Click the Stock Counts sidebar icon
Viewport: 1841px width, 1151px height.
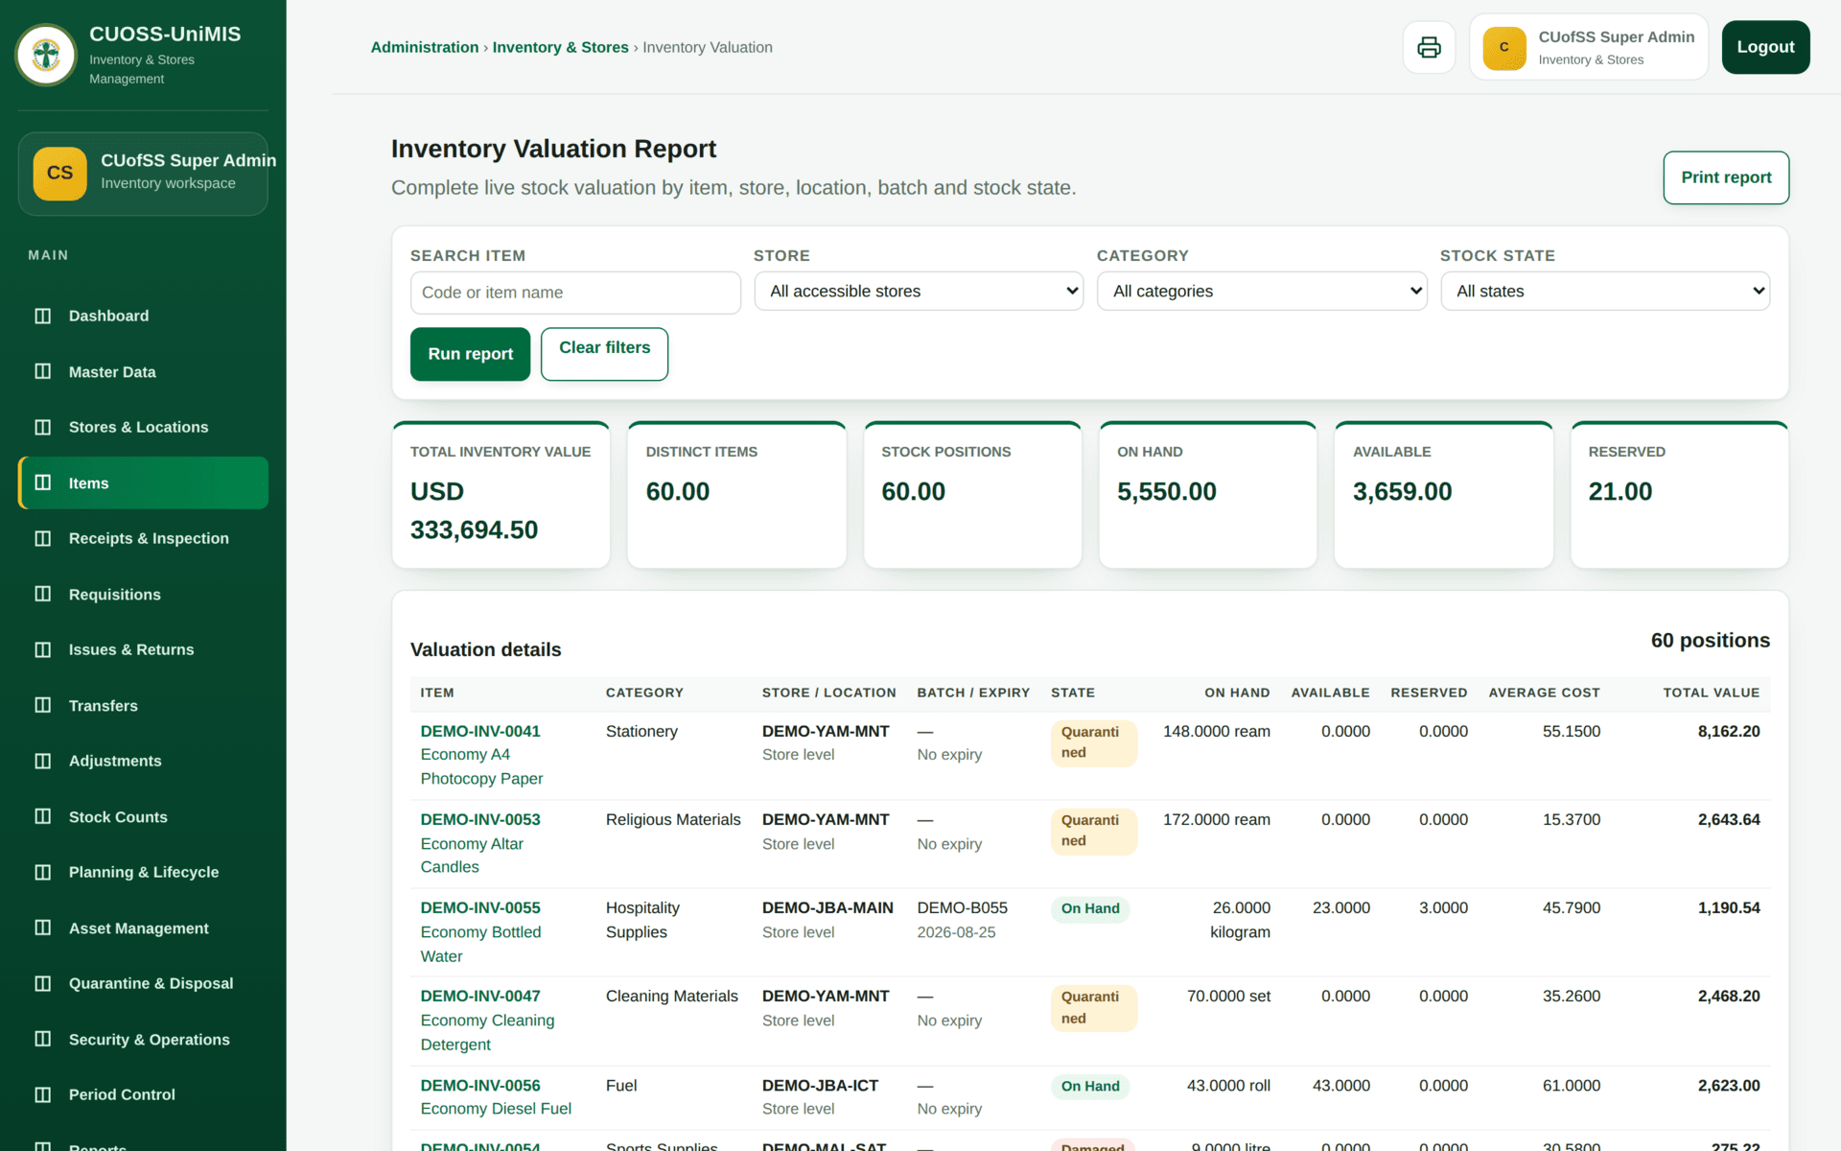tap(42, 816)
